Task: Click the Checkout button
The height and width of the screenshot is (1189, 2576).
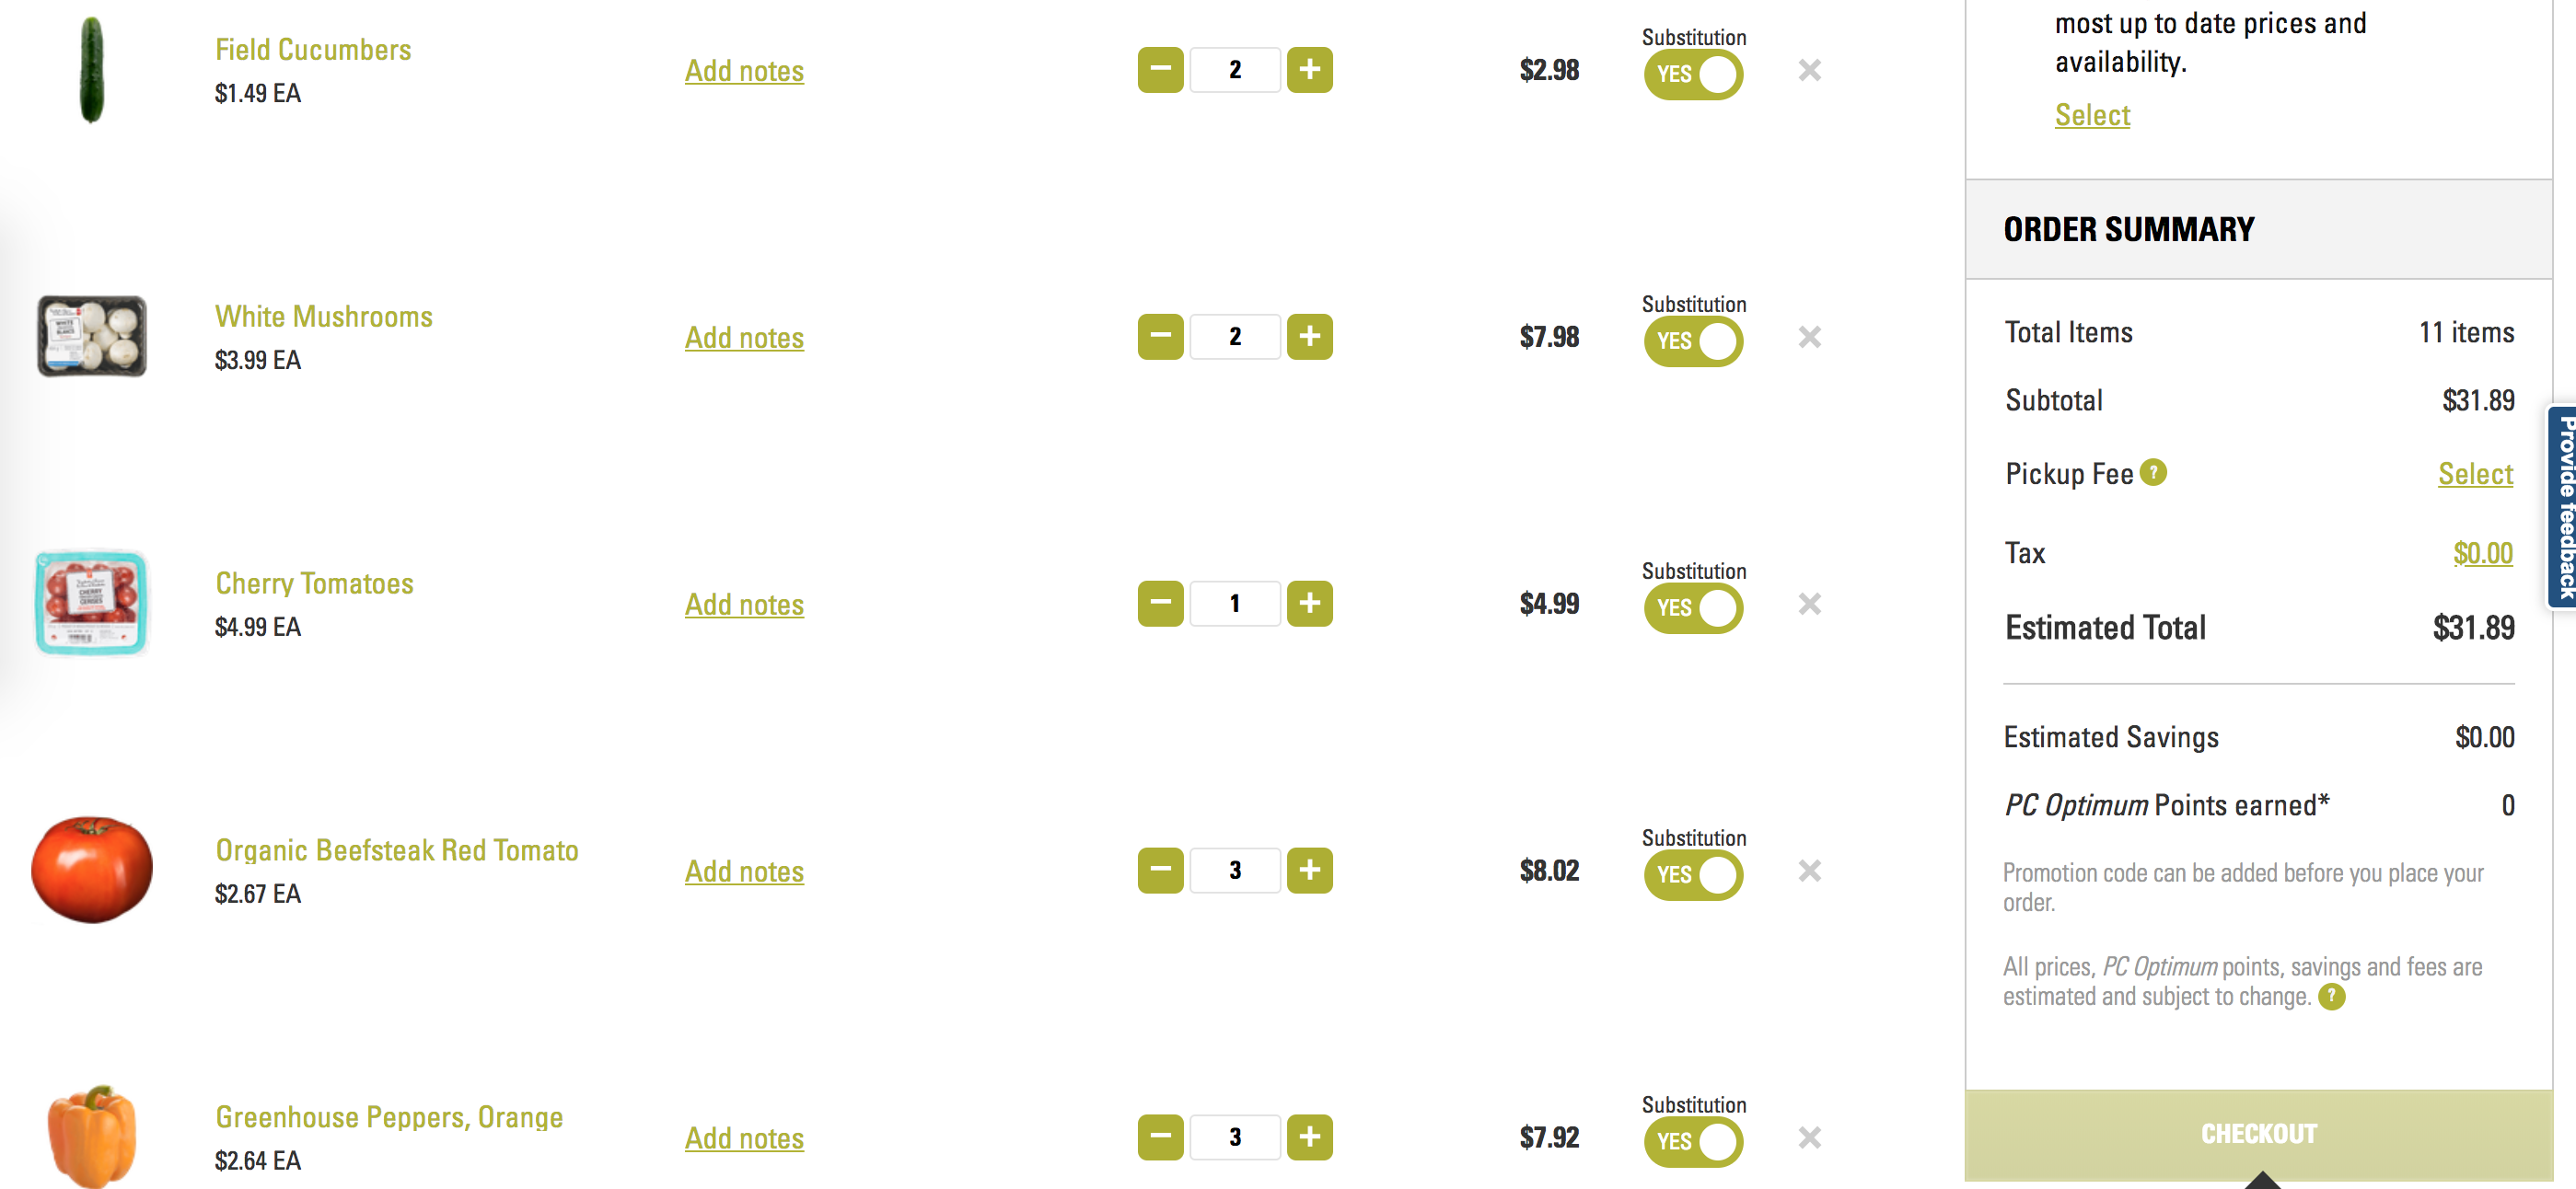Action: click(x=2258, y=1134)
